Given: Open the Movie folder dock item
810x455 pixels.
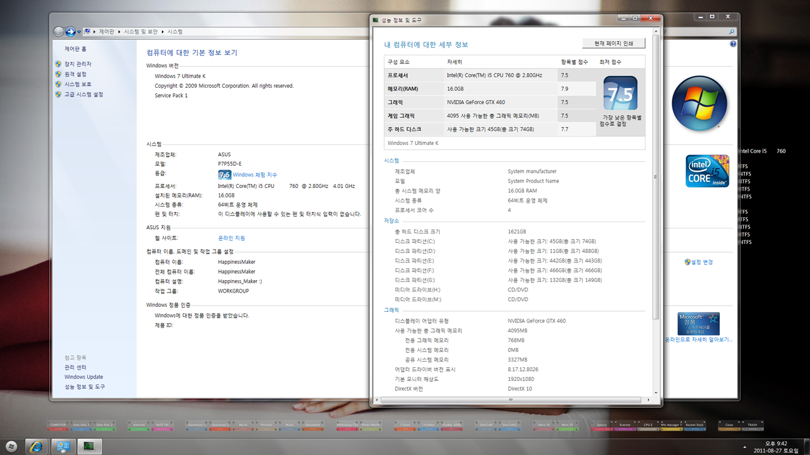Looking at the screenshot, I should (x=243, y=426).
